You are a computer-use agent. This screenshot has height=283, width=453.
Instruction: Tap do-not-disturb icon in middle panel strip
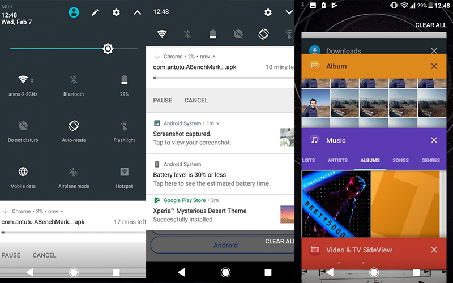point(238,34)
